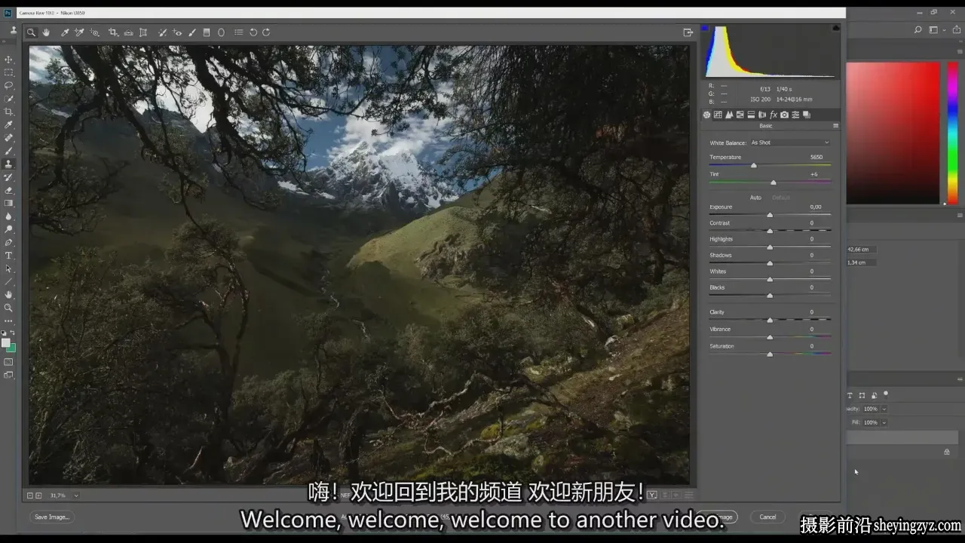Open the Split Toning panel tab
Image resolution: width=965 pixels, height=543 pixels.
pos(751,115)
